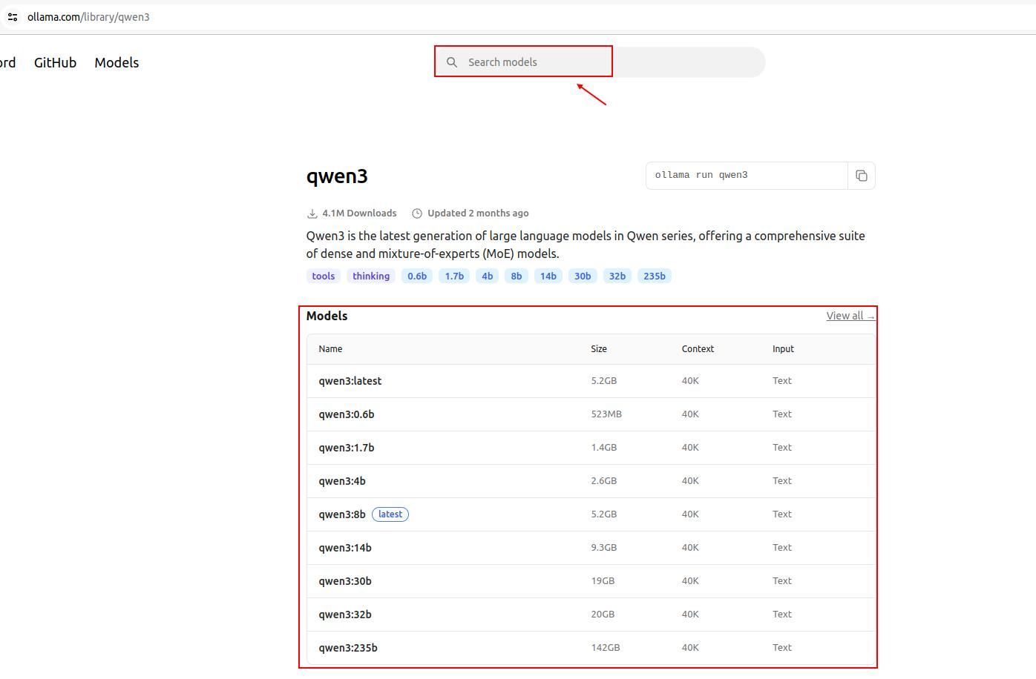Click the Updated 2 months ago text
The height and width of the screenshot is (679, 1036).
(x=478, y=213)
